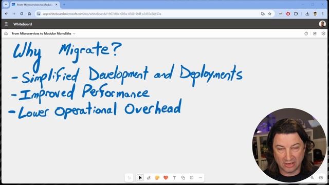Click the install app icon in address bar
Image resolution: width=329 pixels, height=185 pixels.
point(263,14)
